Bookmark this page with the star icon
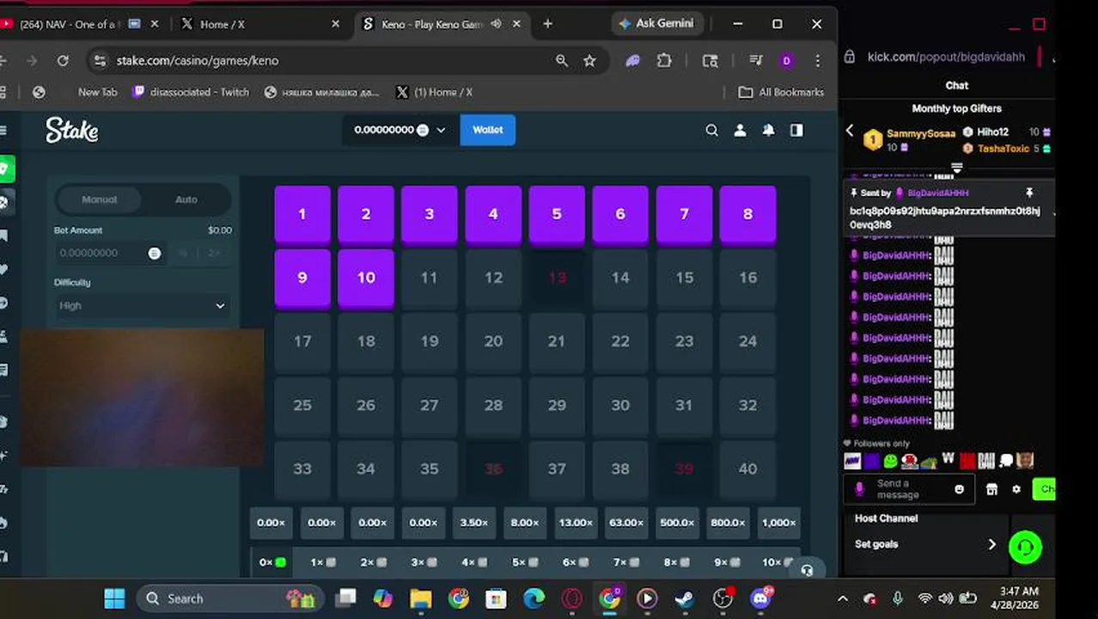Image resolution: width=1098 pixels, height=619 pixels. (589, 60)
